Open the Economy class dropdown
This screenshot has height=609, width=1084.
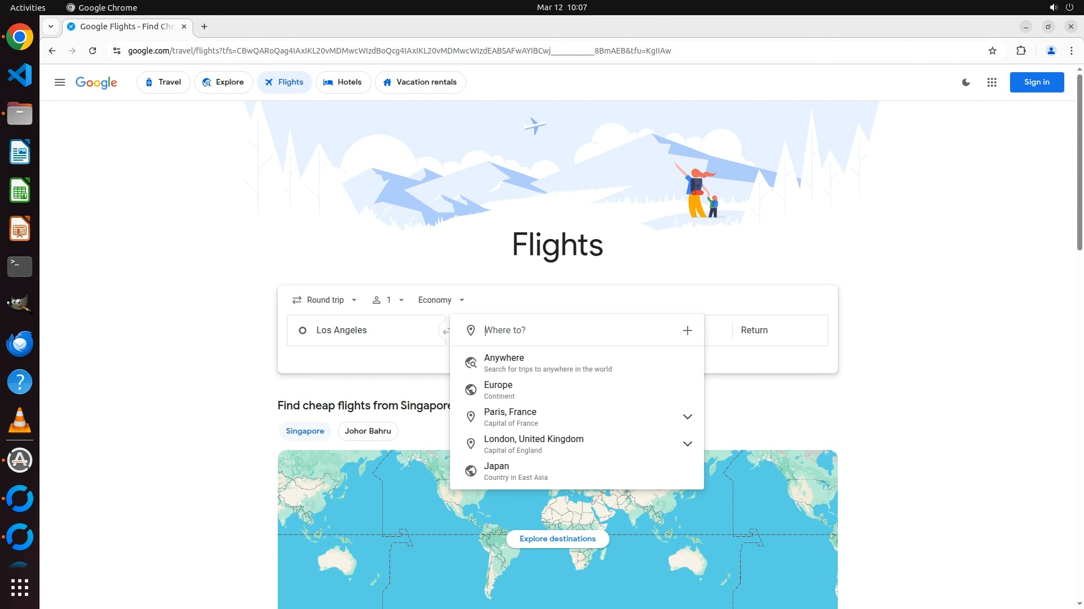pos(441,300)
